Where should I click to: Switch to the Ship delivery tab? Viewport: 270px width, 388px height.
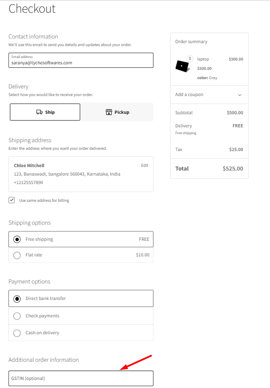[x=45, y=112]
